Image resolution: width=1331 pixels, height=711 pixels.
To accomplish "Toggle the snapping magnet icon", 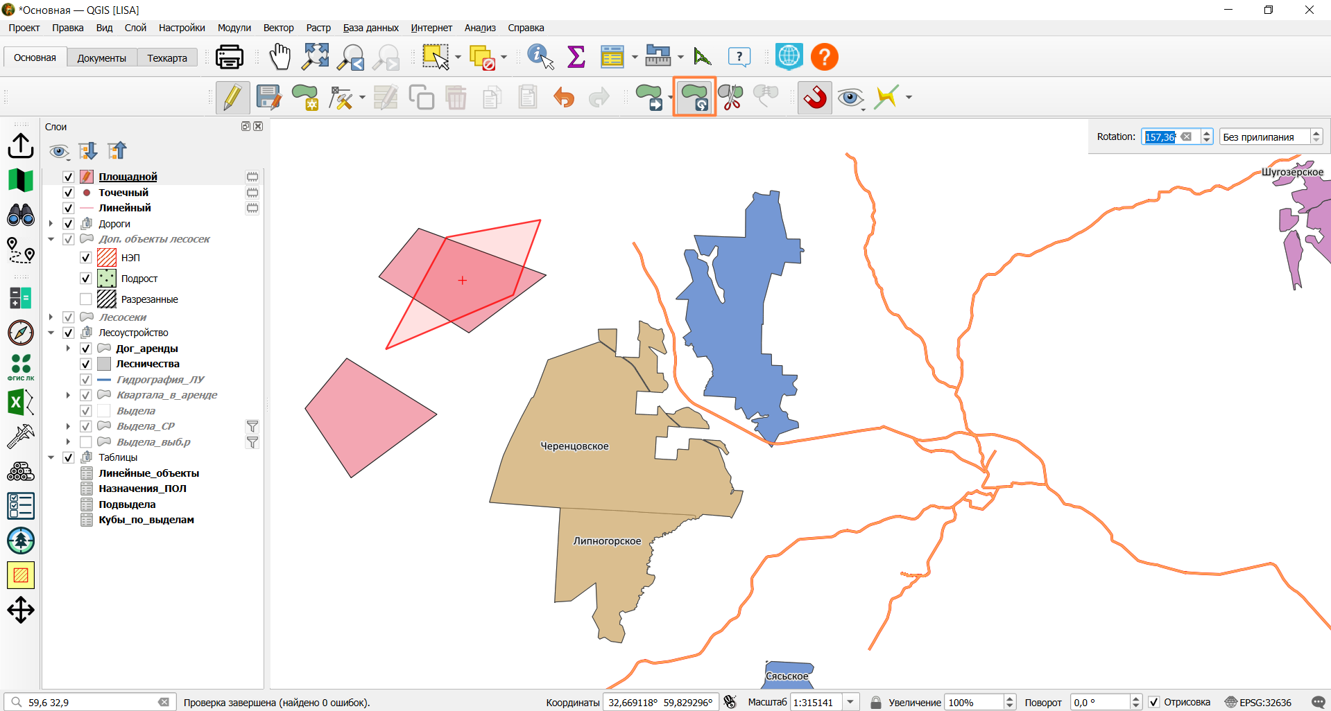I will tap(815, 97).
